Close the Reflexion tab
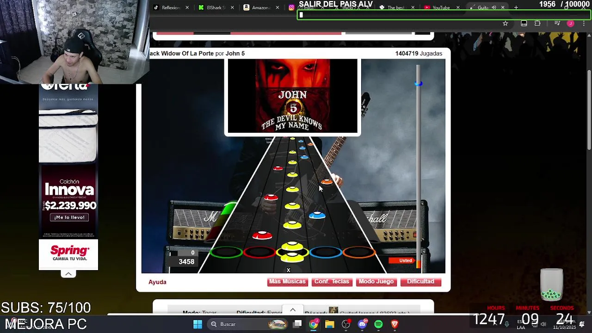The height and width of the screenshot is (333, 592). (187, 7)
